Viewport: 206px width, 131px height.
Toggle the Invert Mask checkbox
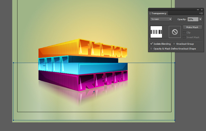point(184,37)
